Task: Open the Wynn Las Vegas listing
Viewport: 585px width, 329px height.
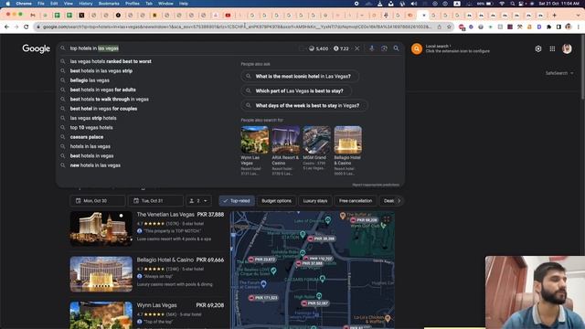Action: [147, 315]
